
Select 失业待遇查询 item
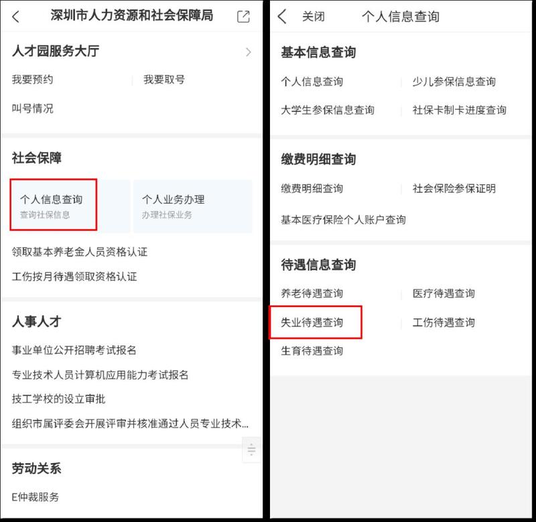pyautogui.click(x=312, y=322)
